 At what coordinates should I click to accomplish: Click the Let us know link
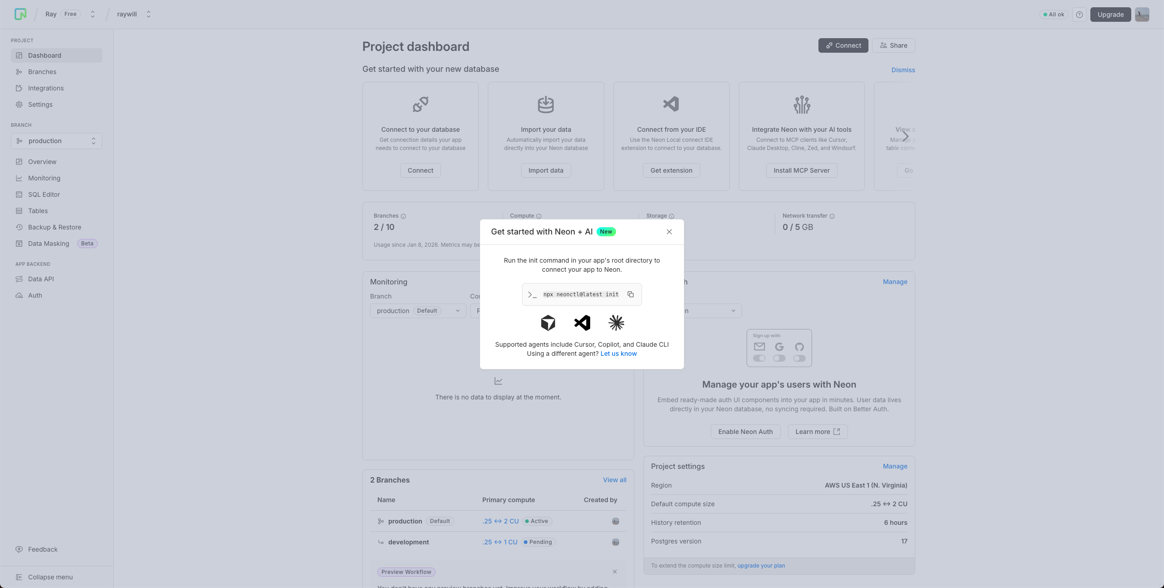[x=618, y=354]
